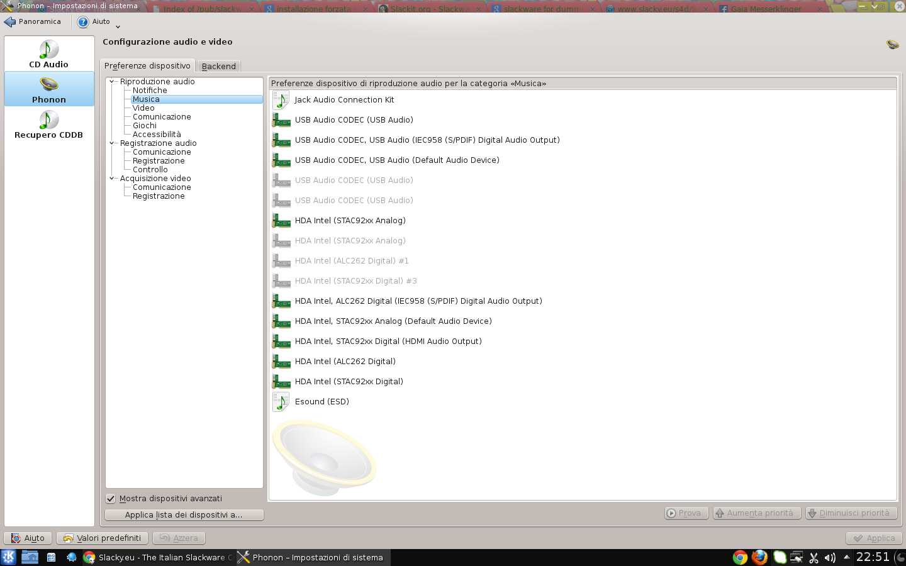Image resolution: width=906 pixels, height=566 pixels.
Task: Collapse the Riproduzione audio tree branch
Action: click(112, 82)
